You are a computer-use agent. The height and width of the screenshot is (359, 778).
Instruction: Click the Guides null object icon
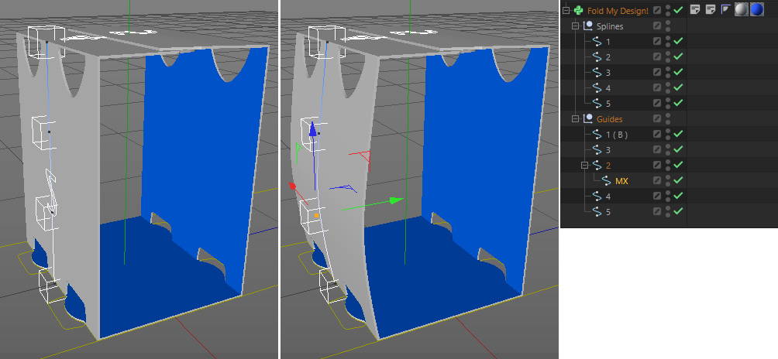[588, 119]
